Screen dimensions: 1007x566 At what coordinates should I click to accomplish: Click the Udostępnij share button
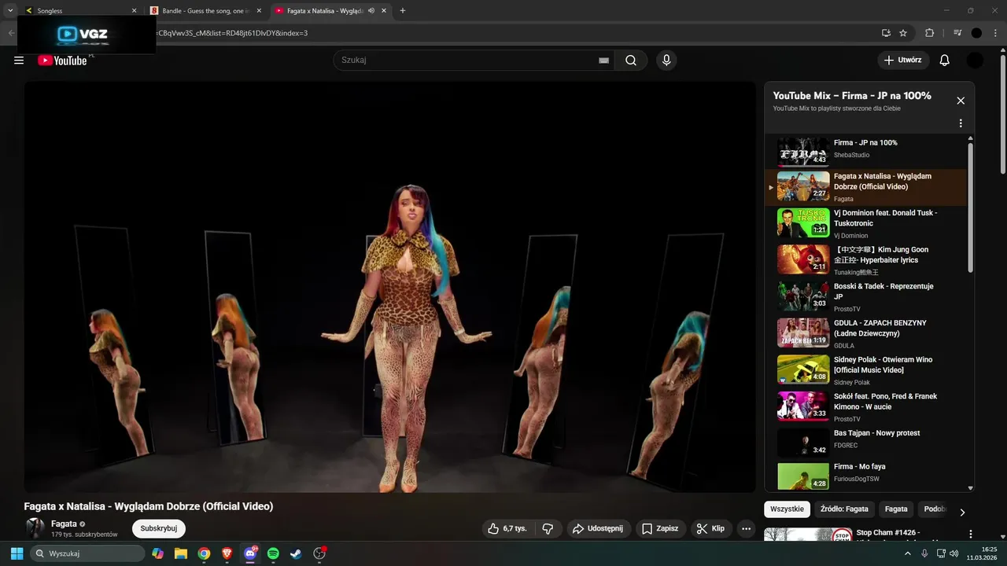coord(597,528)
